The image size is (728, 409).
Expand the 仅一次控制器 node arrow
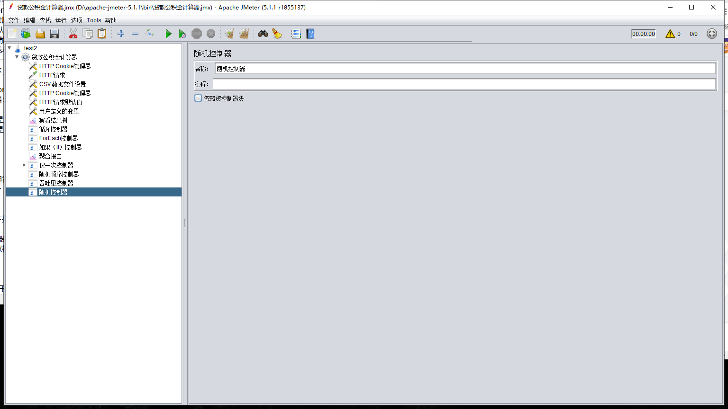click(24, 165)
